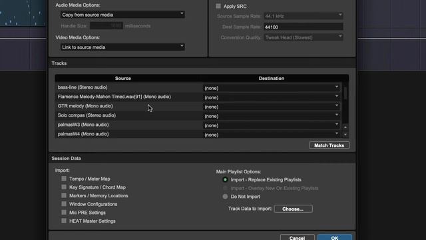Image resolution: width=426 pixels, height=240 pixels.
Task: Enable the Apply SRC checkbox
Action: [218, 6]
